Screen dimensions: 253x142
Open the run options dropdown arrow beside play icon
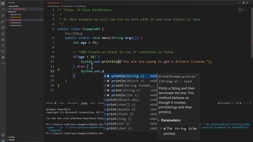click(241, 3)
